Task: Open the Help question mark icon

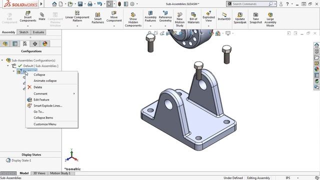Action: coord(287,4)
